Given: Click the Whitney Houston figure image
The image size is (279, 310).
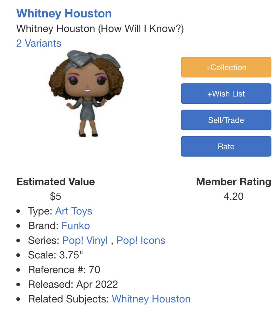Looking at the screenshot, I should pyautogui.click(x=86, y=95).
